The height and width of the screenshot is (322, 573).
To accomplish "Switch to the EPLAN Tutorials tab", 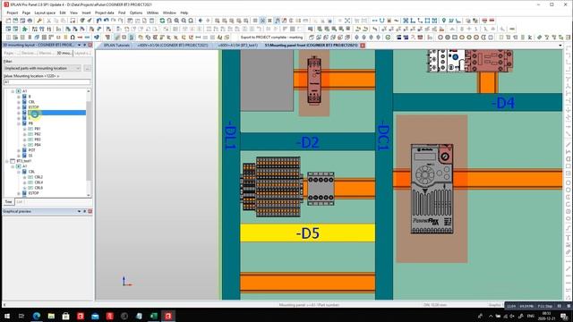I will (116, 46).
